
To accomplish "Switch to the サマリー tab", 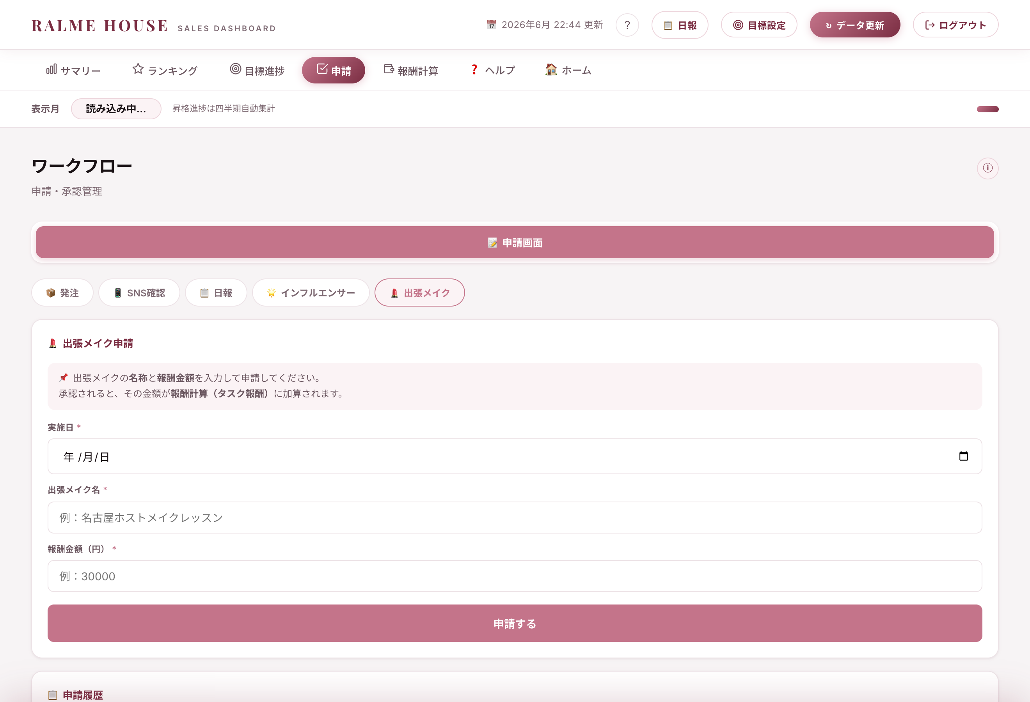I will click(x=74, y=70).
